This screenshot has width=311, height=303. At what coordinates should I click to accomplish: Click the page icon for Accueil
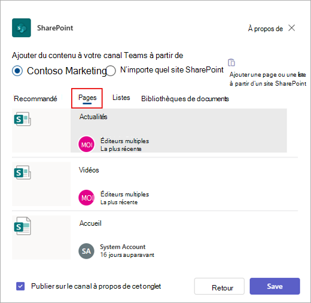tap(22, 226)
